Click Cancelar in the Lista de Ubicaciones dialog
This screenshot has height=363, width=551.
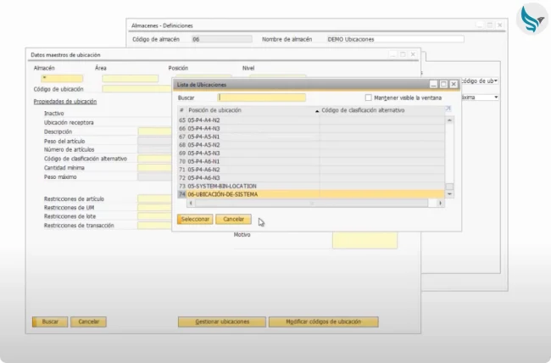pos(233,219)
